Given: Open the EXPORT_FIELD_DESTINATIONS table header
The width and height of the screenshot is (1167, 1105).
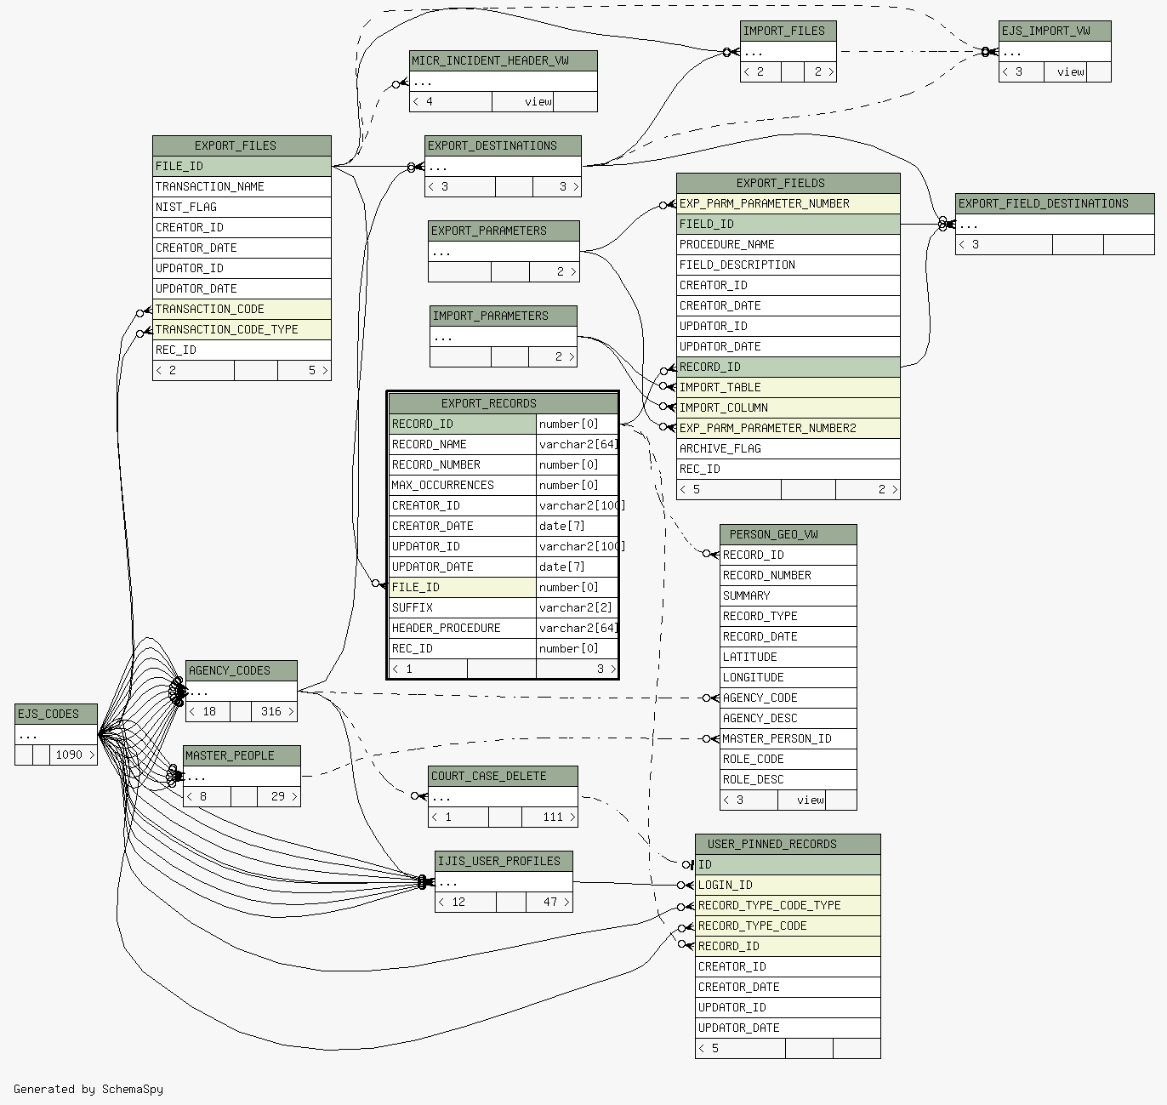Looking at the screenshot, I should click(x=1055, y=204).
